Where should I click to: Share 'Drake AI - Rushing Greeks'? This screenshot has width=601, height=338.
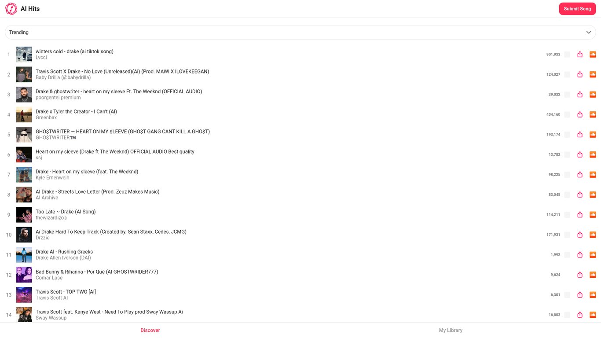pyautogui.click(x=580, y=255)
